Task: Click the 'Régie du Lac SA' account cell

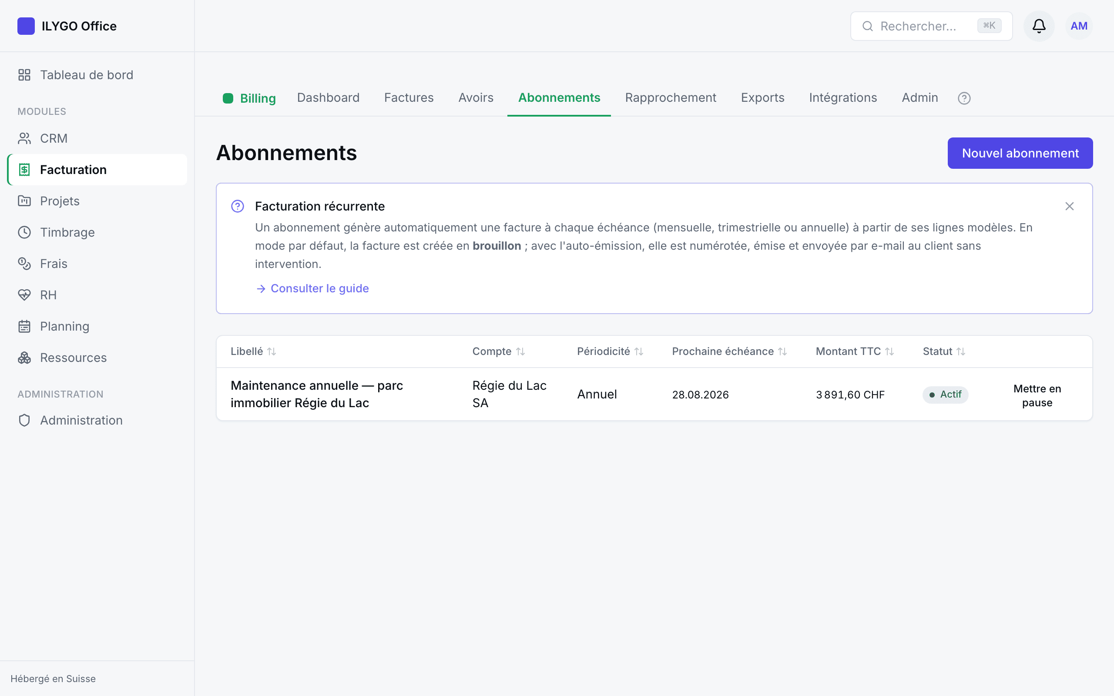Action: click(509, 394)
